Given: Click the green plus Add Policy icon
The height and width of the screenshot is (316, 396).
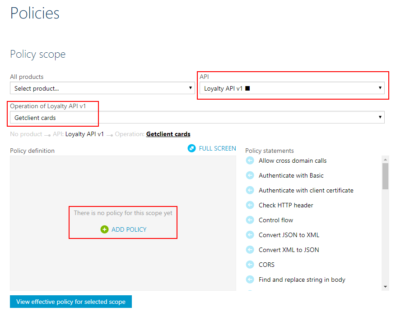Looking at the screenshot, I should (104, 229).
